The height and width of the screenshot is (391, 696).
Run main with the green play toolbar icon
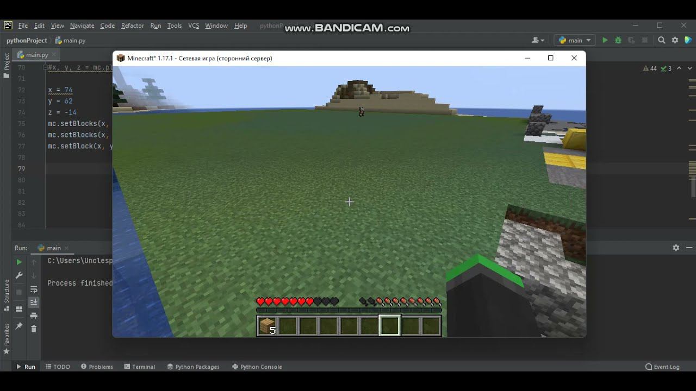605,40
